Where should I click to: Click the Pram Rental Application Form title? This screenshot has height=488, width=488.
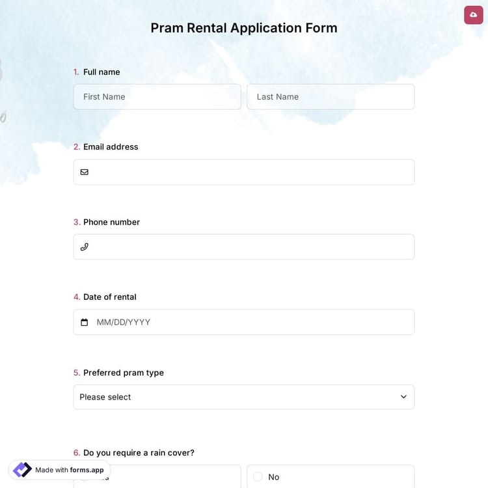tap(244, 28)
